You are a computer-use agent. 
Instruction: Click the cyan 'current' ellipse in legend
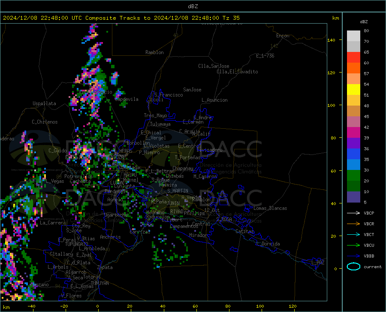[x=353, y=267]
